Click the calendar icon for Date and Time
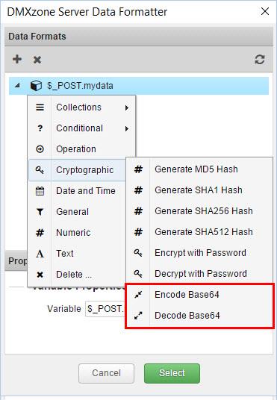277x400 pixels. [x=40, y=191]
